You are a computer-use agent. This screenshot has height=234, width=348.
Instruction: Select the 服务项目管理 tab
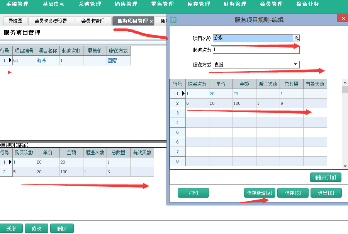pos(132,21)
